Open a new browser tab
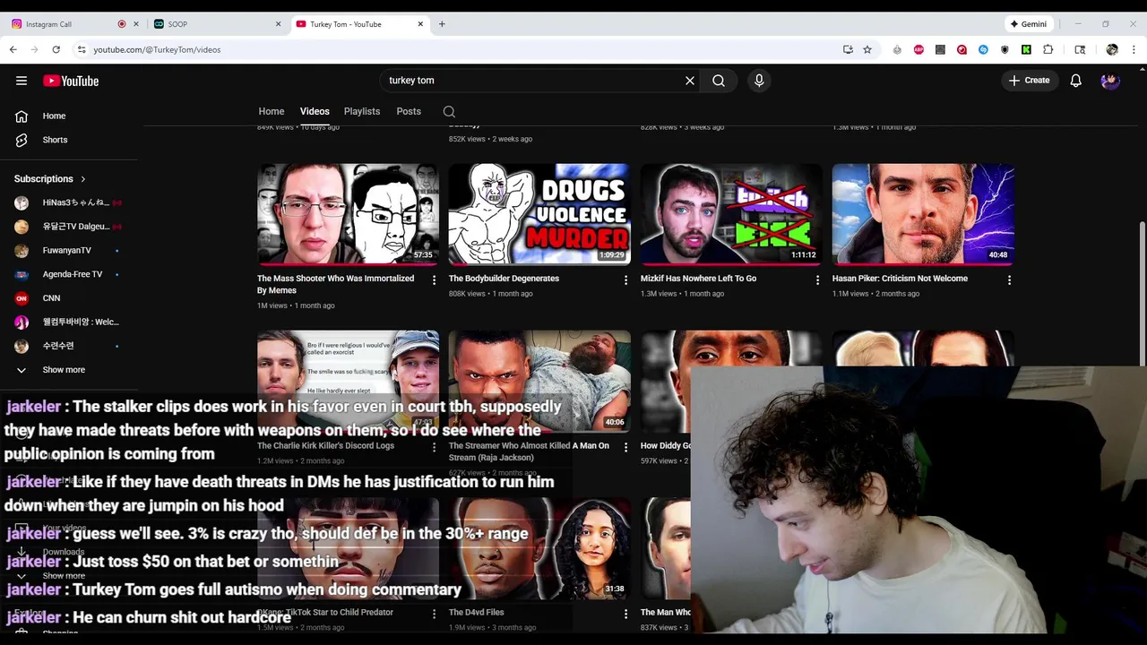The image size is (1147, 645). point(442,24)
